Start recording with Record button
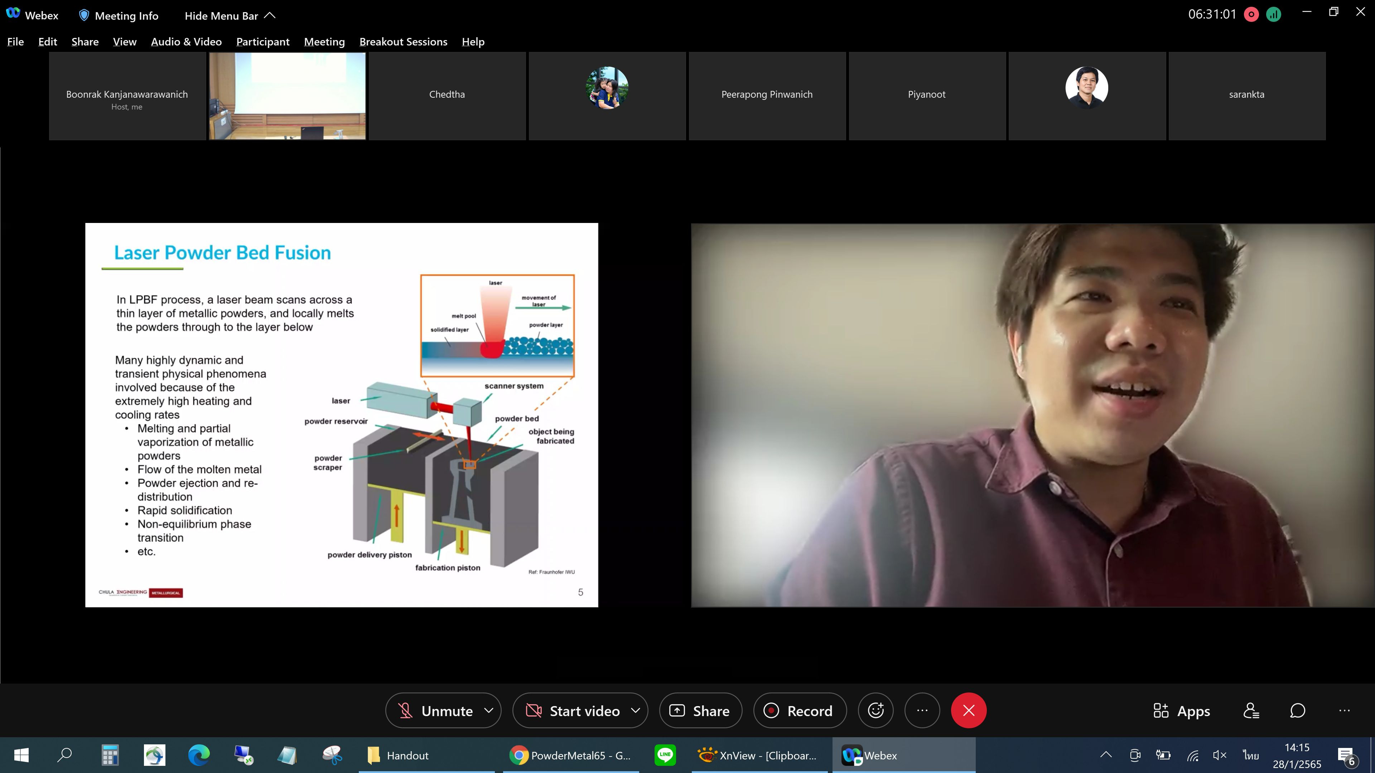The image size is (1375, 773). tap(800, 711)
